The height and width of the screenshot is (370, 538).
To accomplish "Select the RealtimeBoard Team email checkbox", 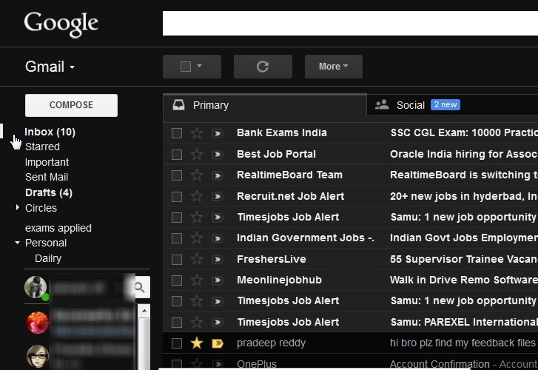I will [177, 175].
